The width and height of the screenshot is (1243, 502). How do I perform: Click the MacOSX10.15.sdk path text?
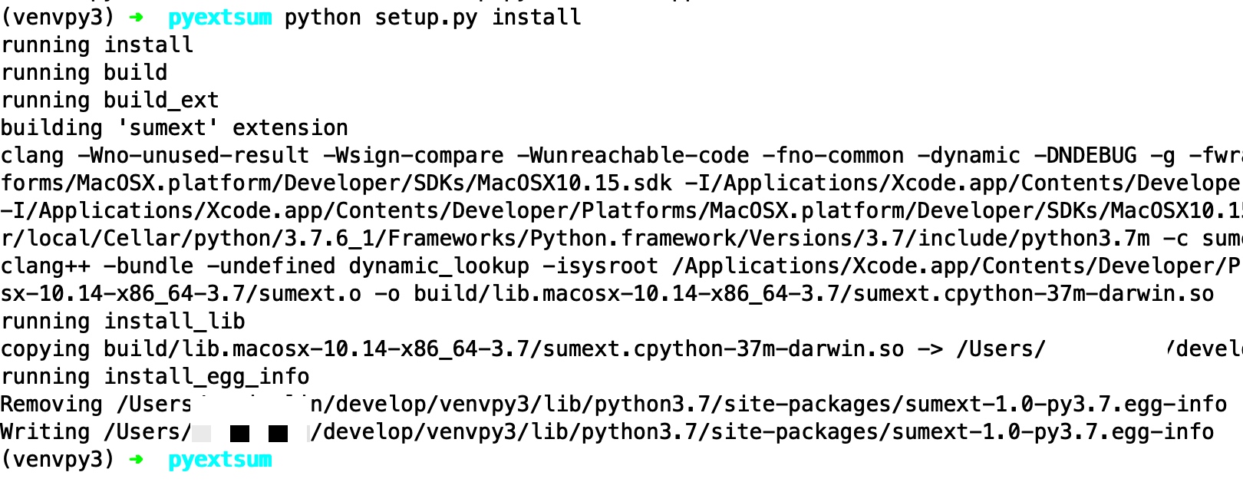tap(575, 183)
